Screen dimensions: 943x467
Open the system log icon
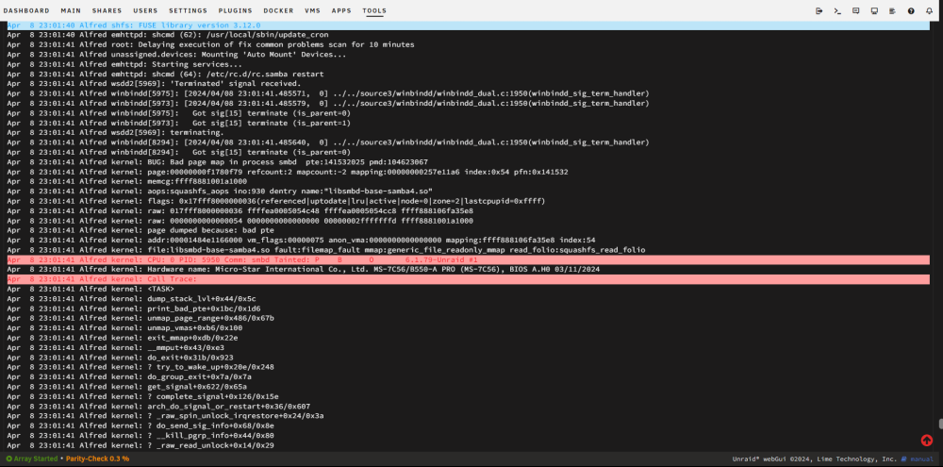[x=892, y=10]
